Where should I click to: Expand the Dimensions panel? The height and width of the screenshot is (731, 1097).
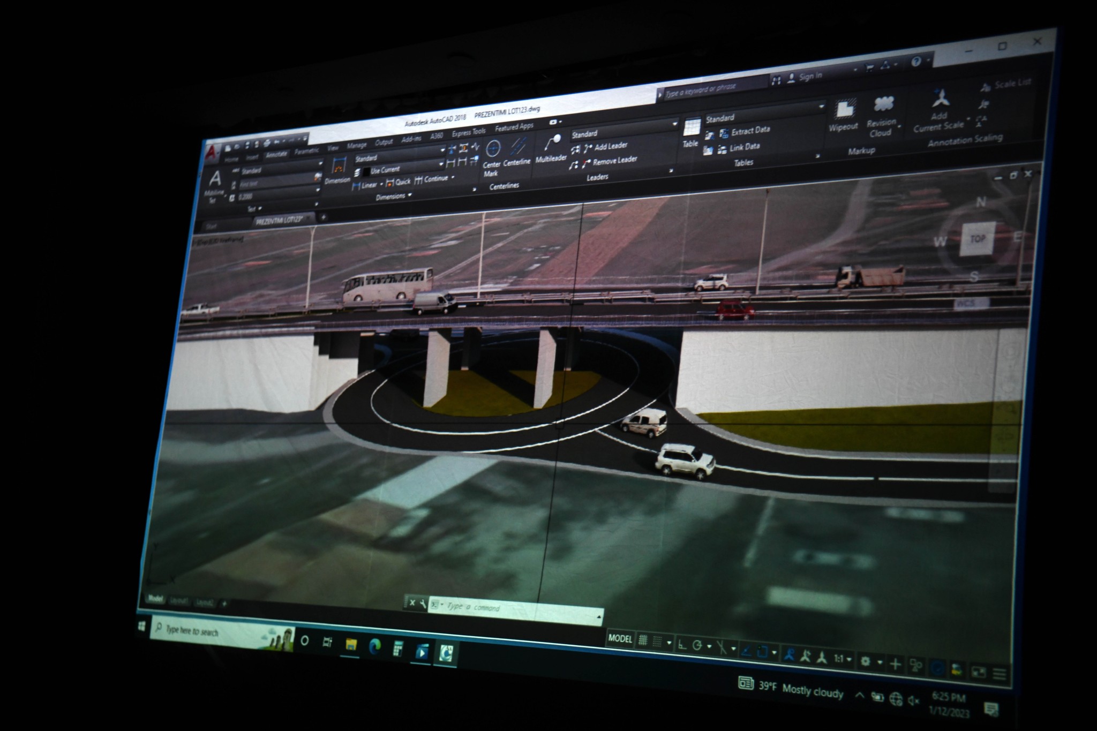[x=394, y=196]
